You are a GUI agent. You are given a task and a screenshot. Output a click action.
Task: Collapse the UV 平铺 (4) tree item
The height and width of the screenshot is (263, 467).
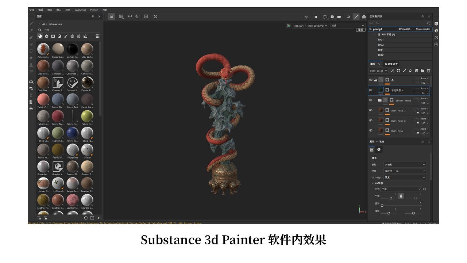click(374, 35)
